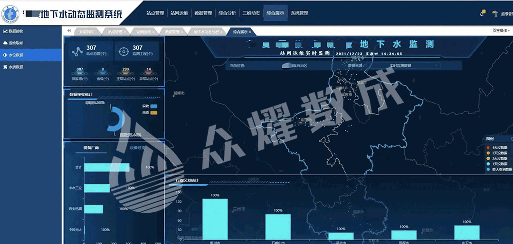Click the cloud icon beside 运维取样

click(5, 43)
